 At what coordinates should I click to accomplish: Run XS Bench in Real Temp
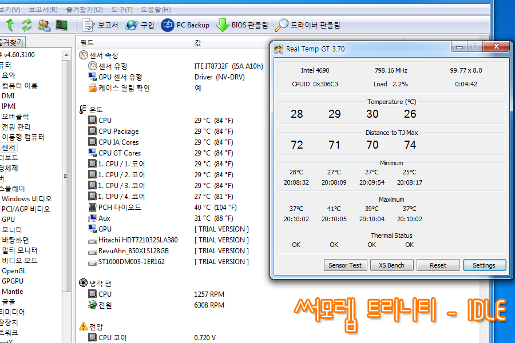click(x=391, y=265)
